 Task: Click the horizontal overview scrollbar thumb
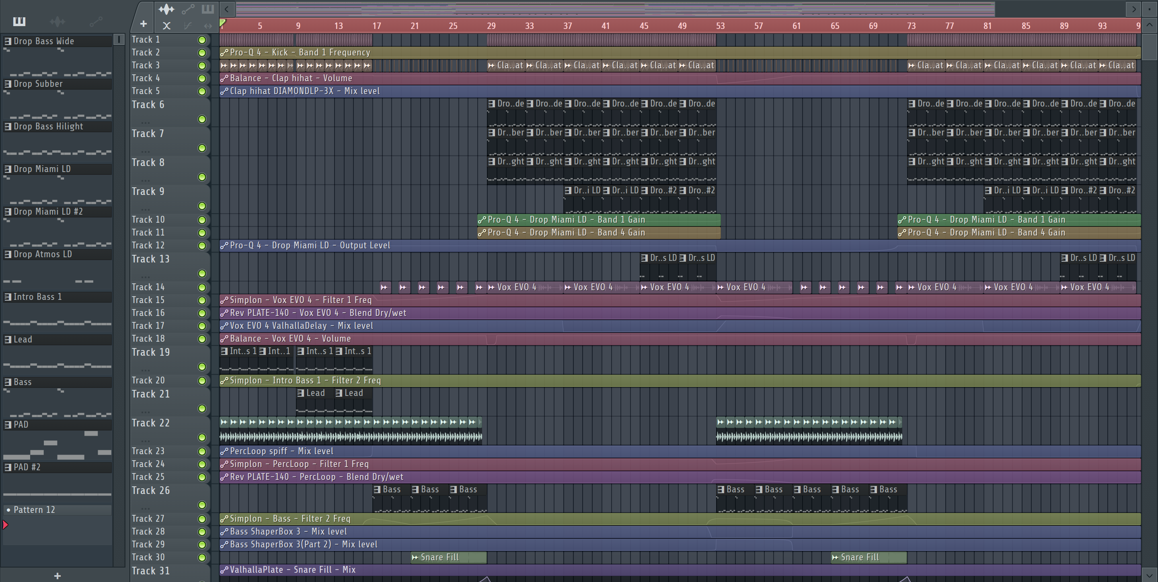tap(615, 8)
